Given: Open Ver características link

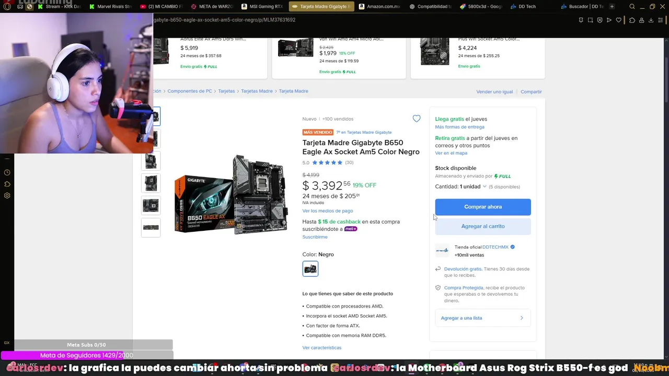Looking at the screenshot, I should 321,347.
